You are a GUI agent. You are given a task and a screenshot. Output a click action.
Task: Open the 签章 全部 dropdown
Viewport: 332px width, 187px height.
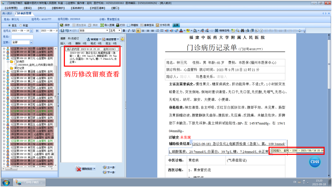click(x=31, y=42)
